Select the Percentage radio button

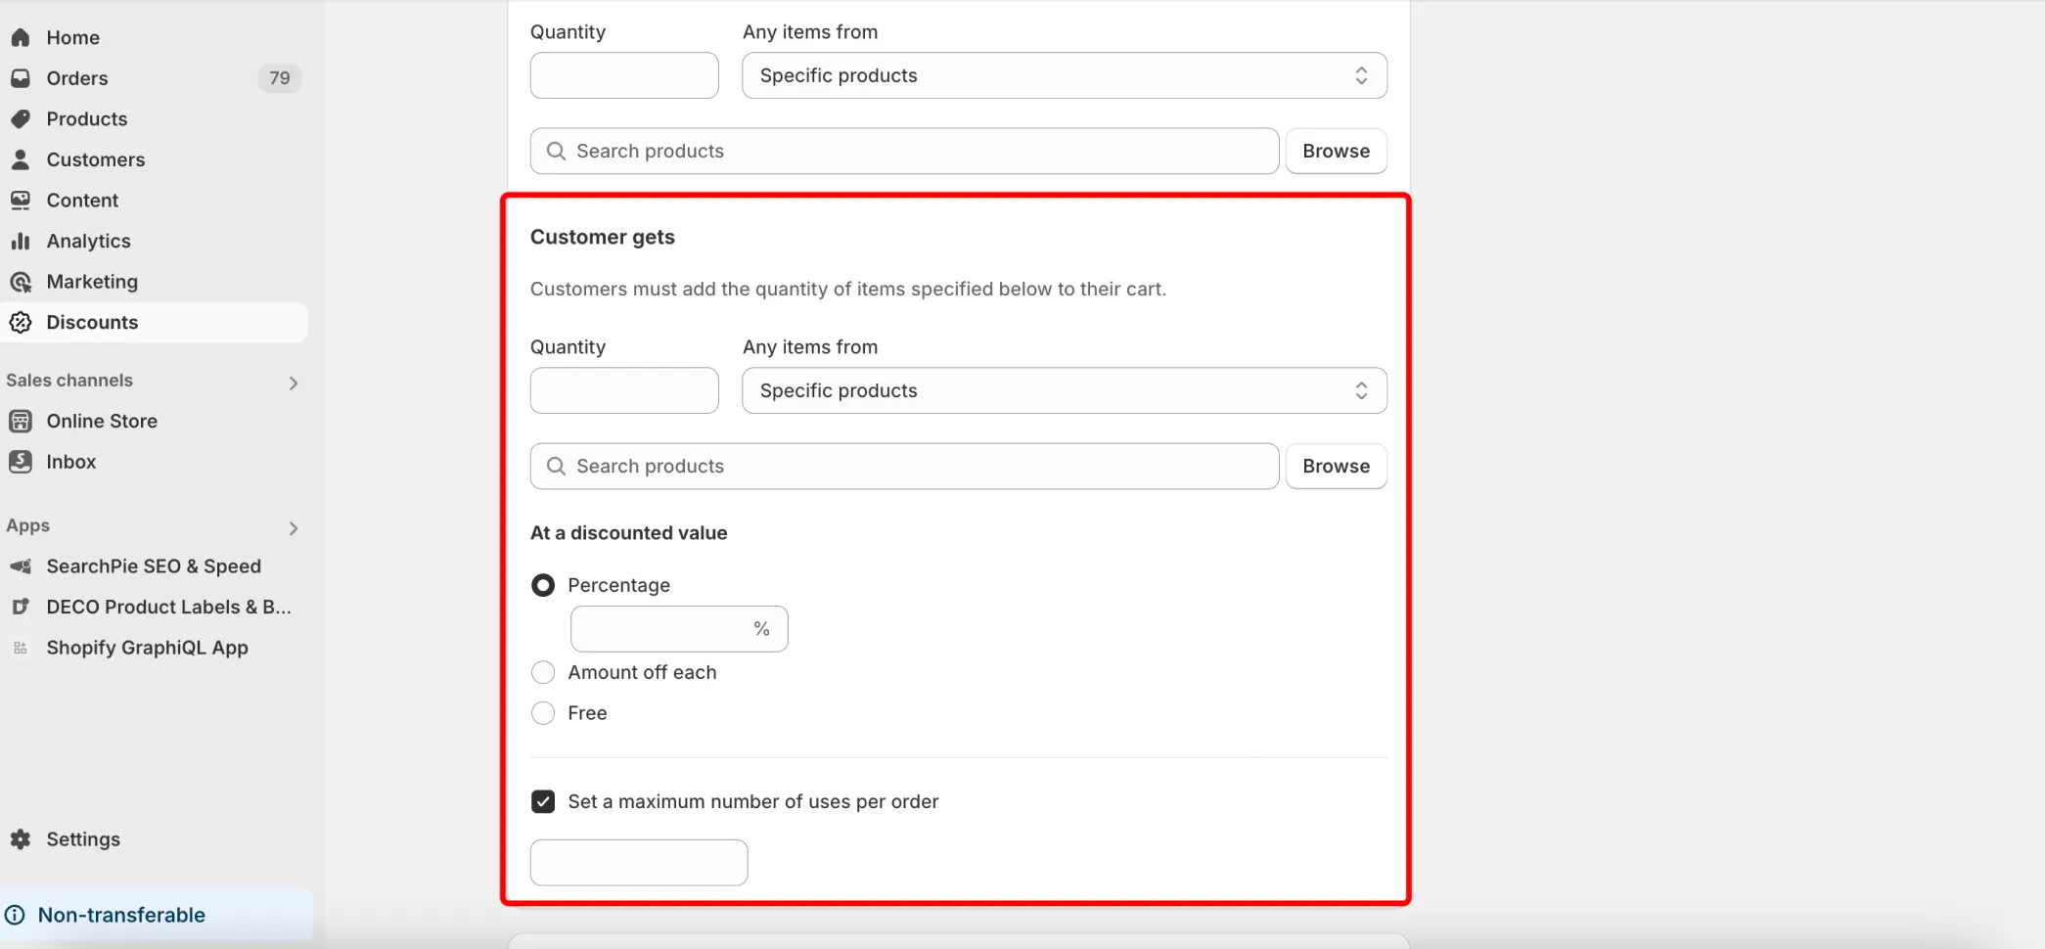(543, 585)
